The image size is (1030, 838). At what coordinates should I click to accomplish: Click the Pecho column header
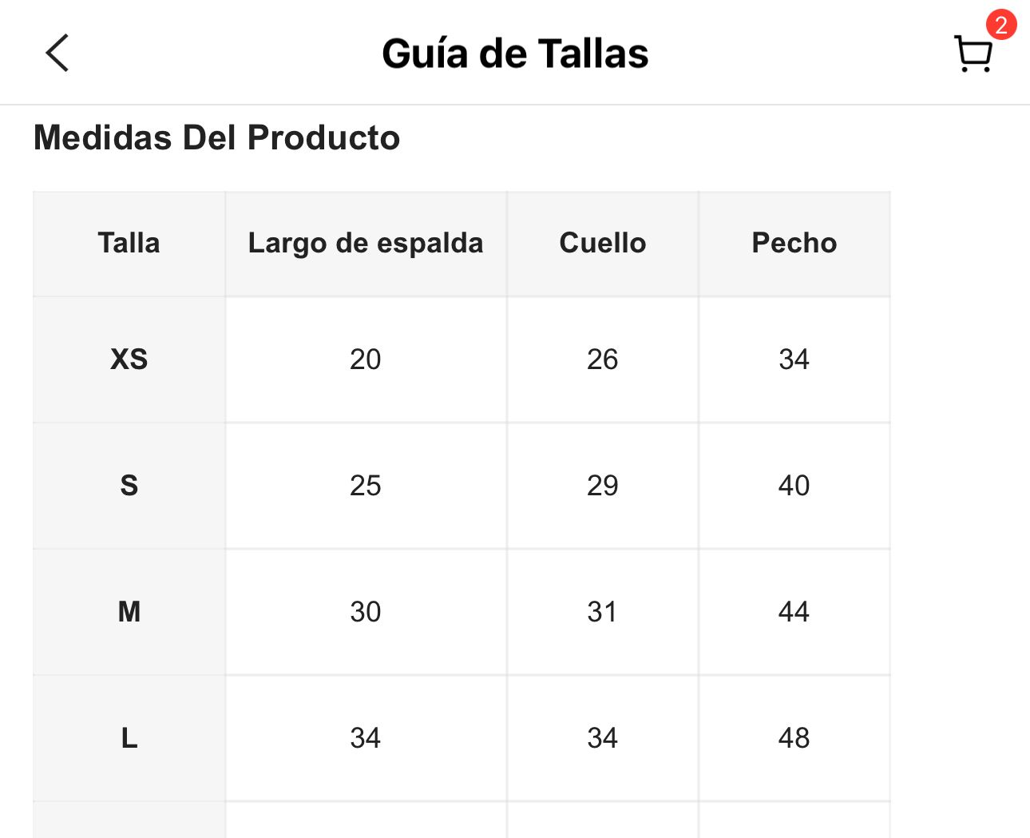click(794, 243)
